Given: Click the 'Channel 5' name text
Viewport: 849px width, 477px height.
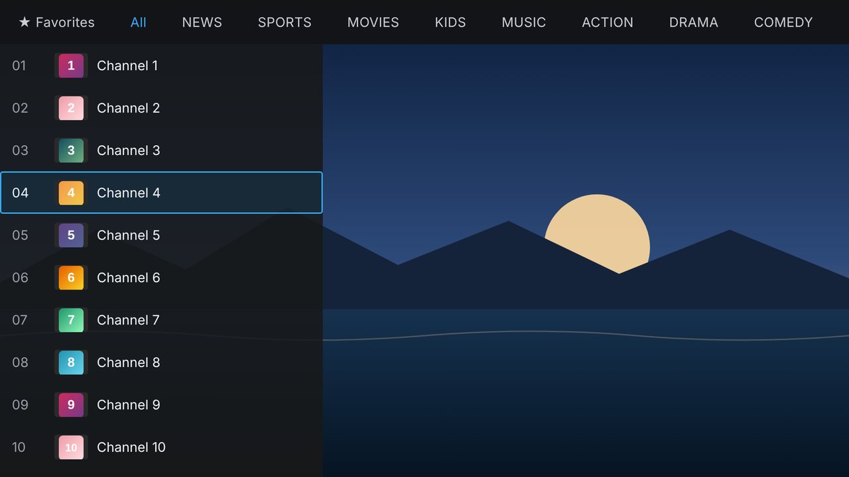Looking at the screenshot, I should (129, 235).
